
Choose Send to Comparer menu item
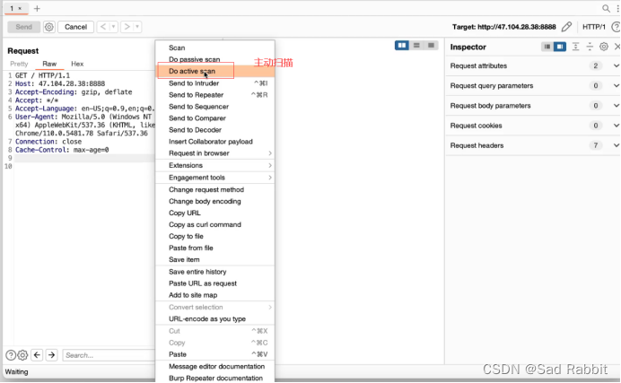click(x=215, y=118)
